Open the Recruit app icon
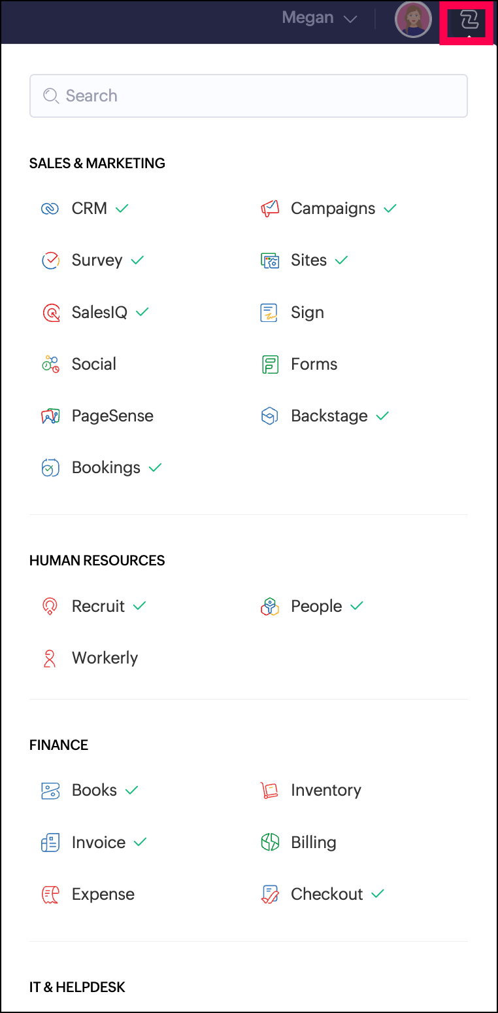 [x=50, y=607]
